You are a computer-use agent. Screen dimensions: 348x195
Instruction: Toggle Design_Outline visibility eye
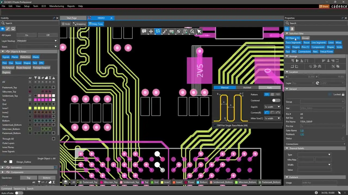5,162
